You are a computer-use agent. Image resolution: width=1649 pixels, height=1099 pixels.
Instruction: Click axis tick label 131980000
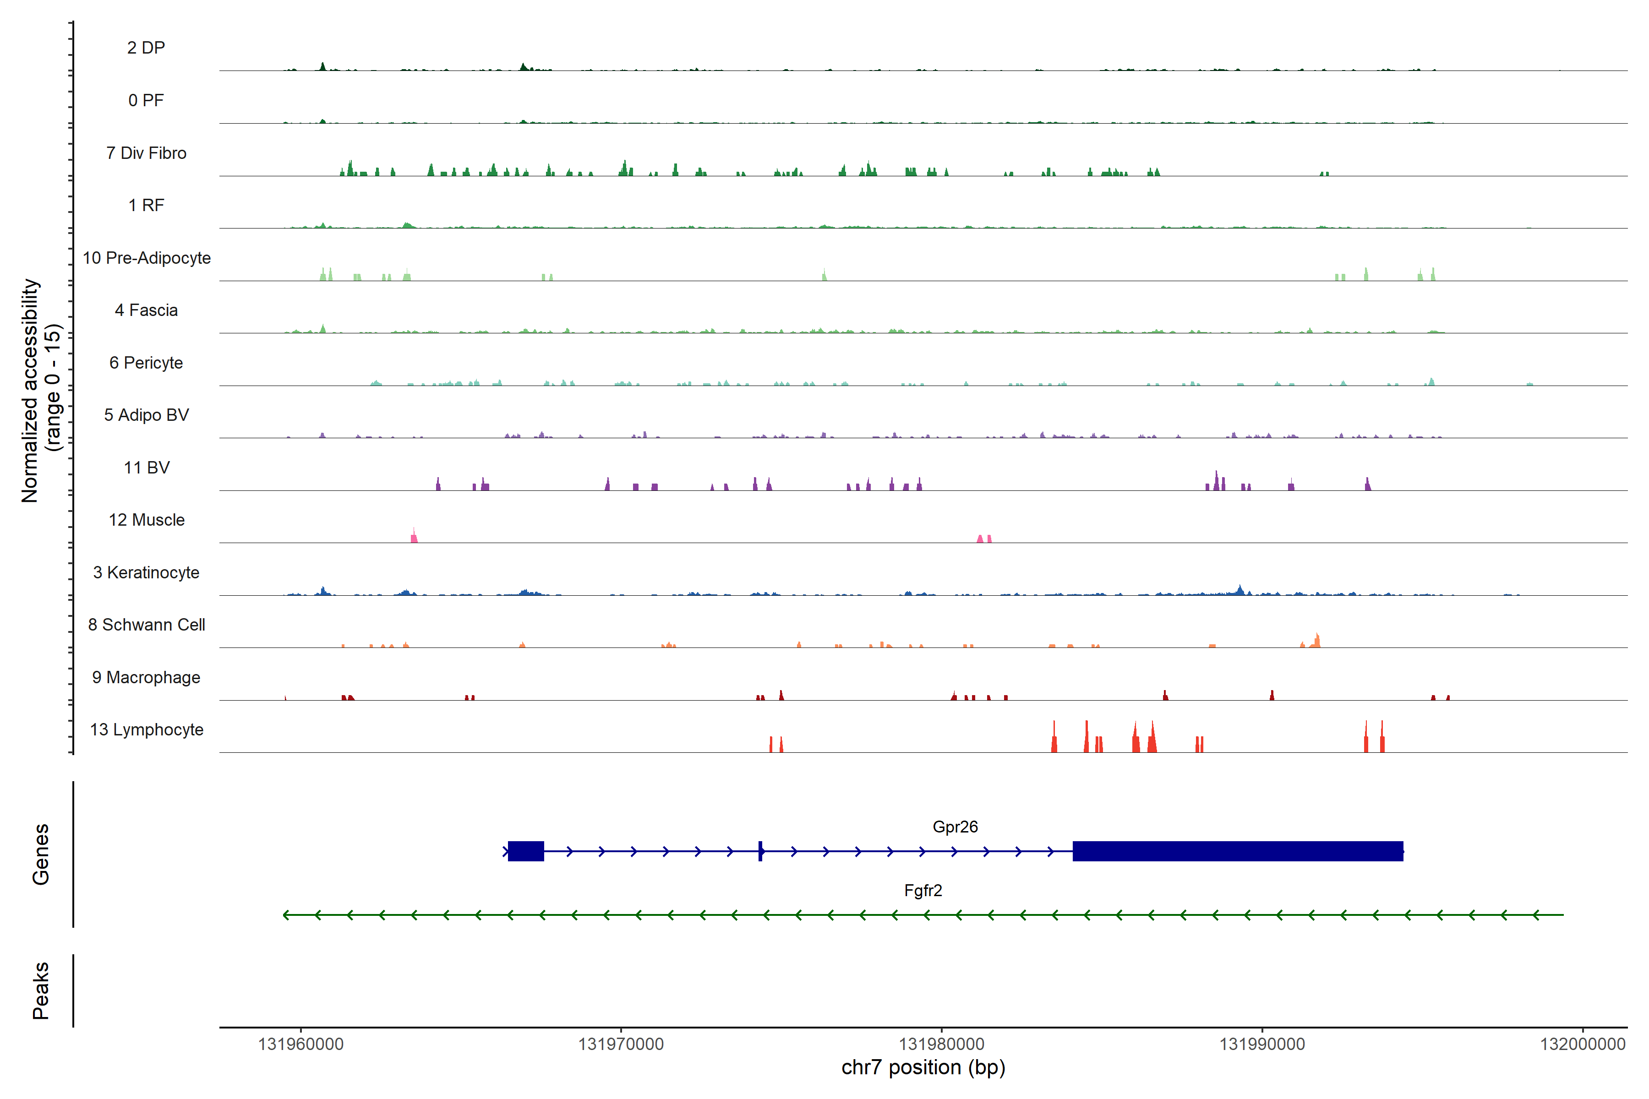(941, 1044)
